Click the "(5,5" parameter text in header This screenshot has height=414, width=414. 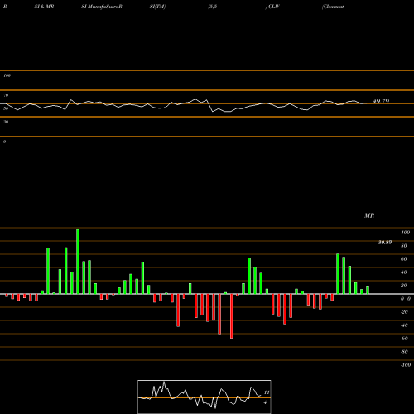pos(213,7)
